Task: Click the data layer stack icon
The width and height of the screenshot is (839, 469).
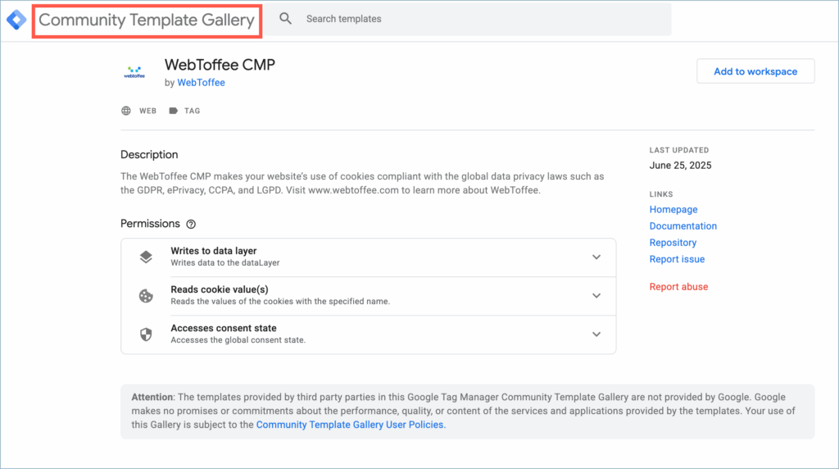Action: pos(146,257)
